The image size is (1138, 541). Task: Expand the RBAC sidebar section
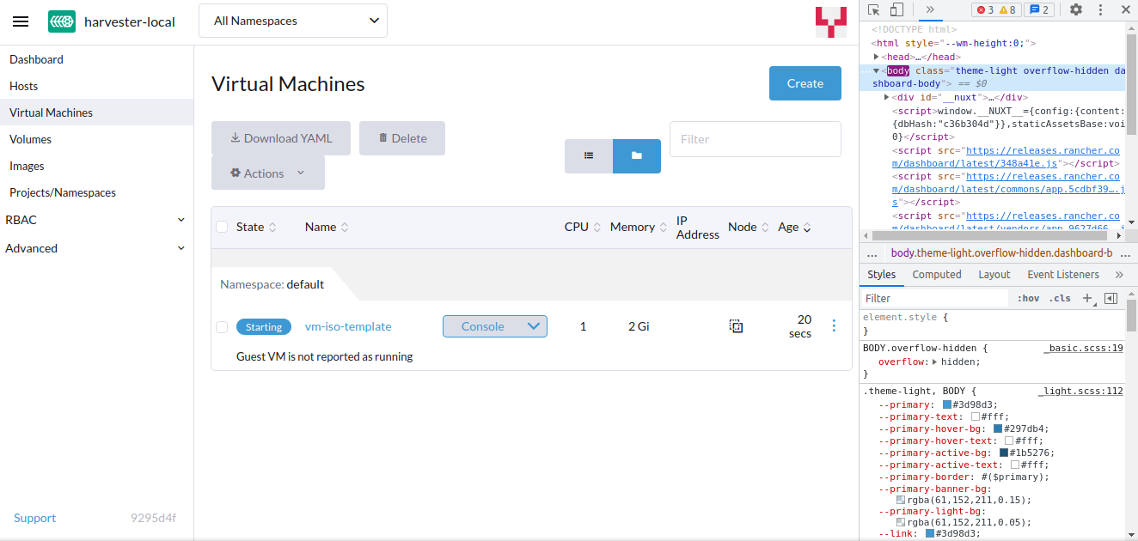pos(96,220)
